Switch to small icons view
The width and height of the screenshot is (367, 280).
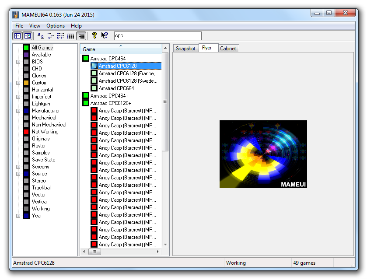(50, 35)
